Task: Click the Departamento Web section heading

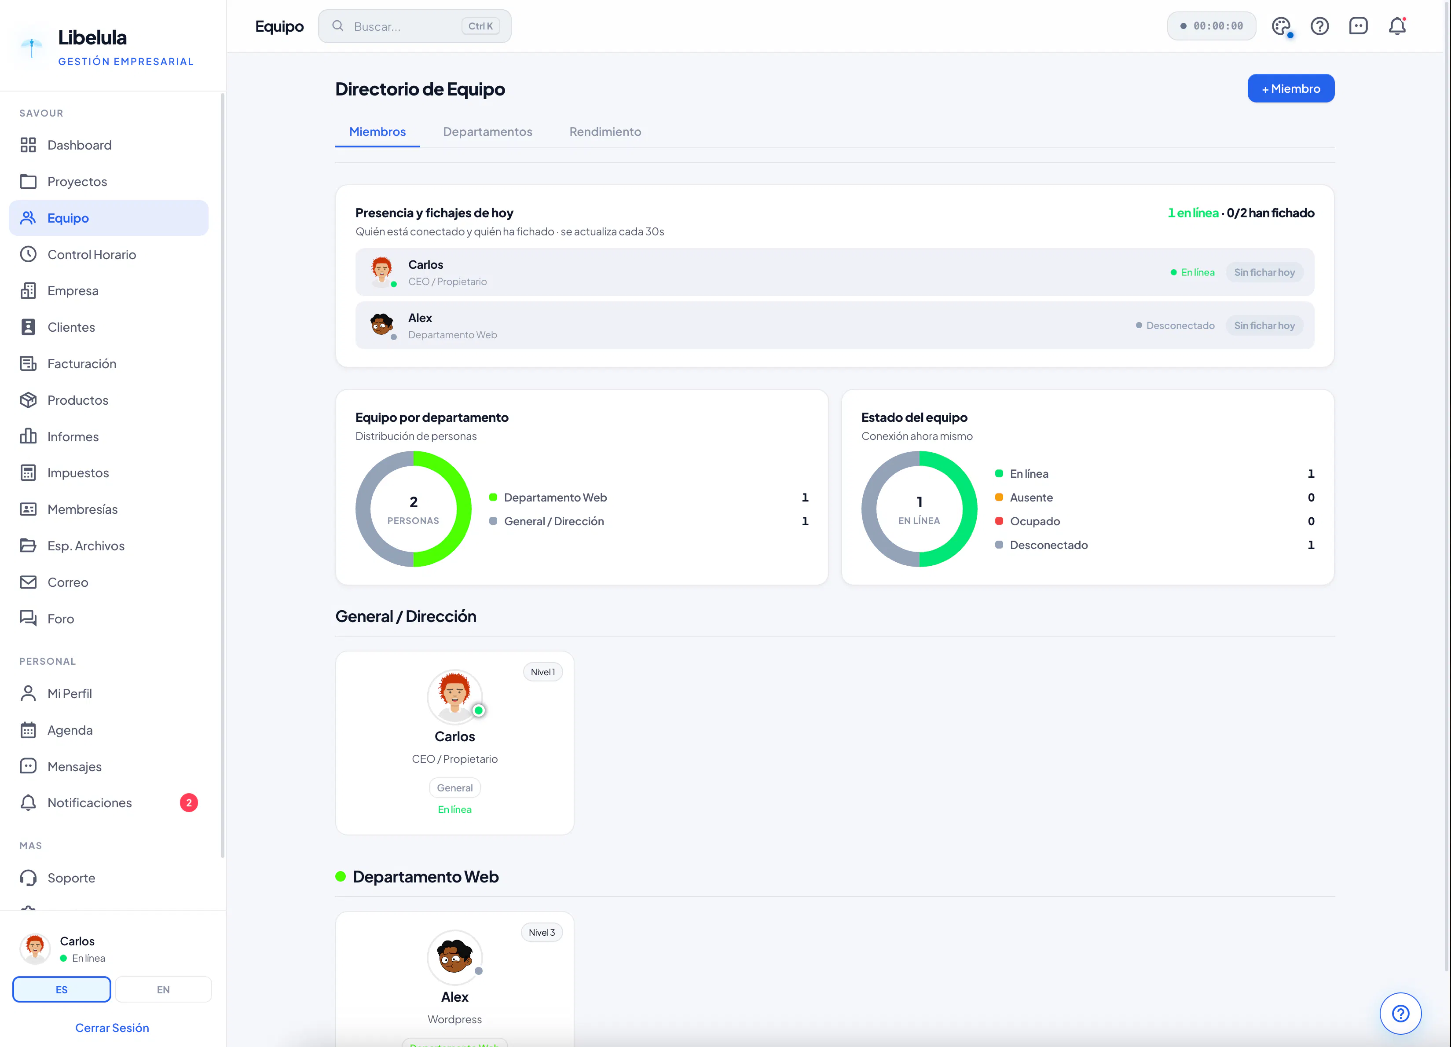Action: [x=425, y=877]
